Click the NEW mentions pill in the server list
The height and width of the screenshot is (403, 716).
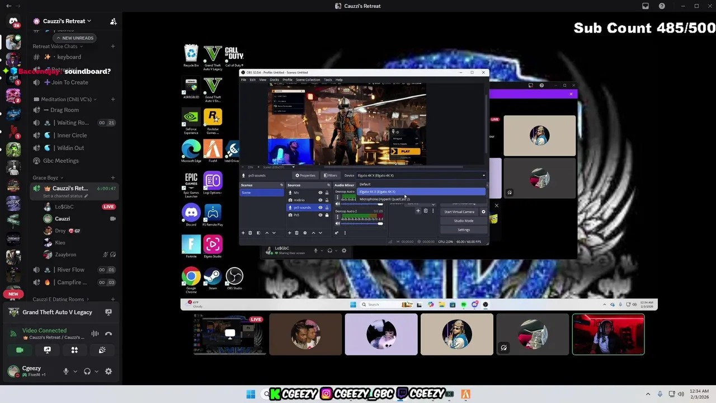[13, 294]
